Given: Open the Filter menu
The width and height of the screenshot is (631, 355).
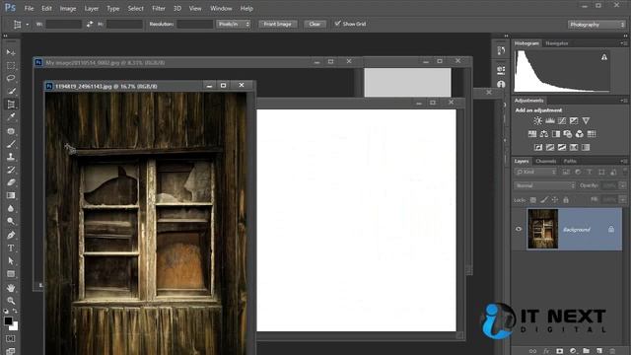Looking at the screenshot, I should point(159,8).
